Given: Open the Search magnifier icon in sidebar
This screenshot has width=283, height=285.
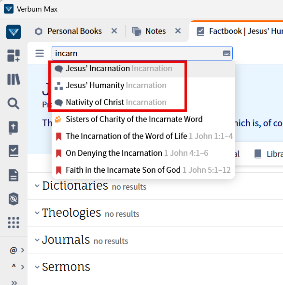Looking at the screenshot, I should [x=14, y=104].
